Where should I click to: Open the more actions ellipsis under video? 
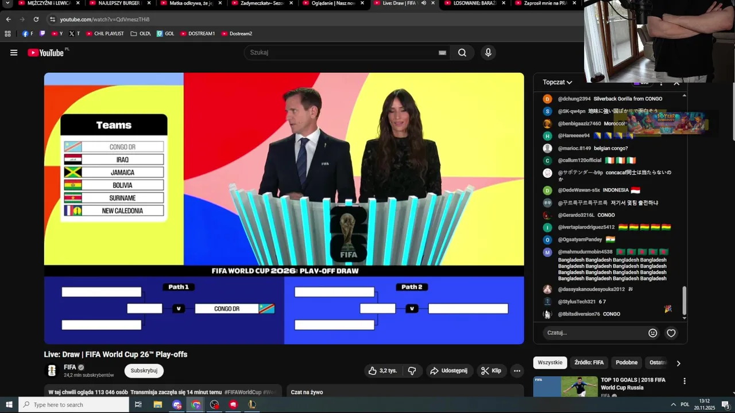[x=517, y=371]
